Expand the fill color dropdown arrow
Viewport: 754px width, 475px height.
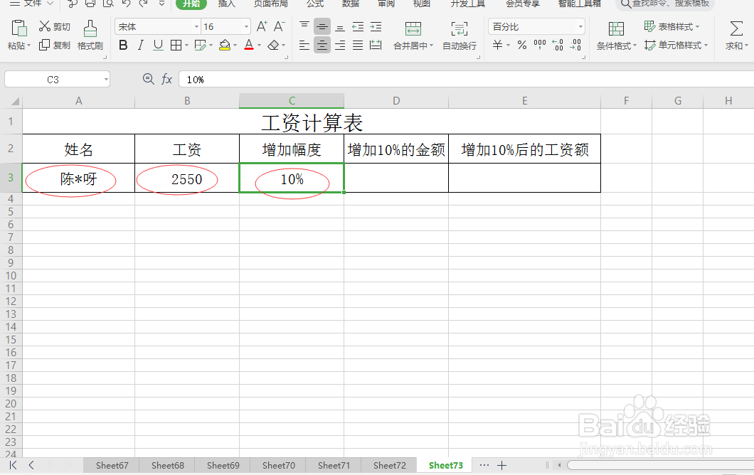(x=235, y=46)
